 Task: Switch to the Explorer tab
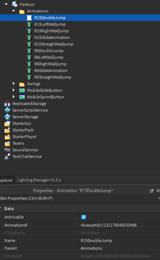6,180
